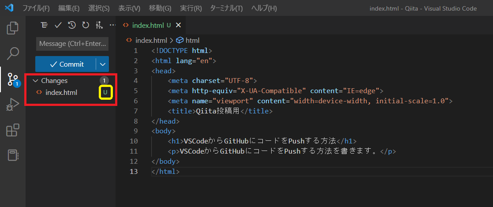Screen dimensions: 493x207
Task: Click the opening <head> tag line
Action: pos(164,71)
